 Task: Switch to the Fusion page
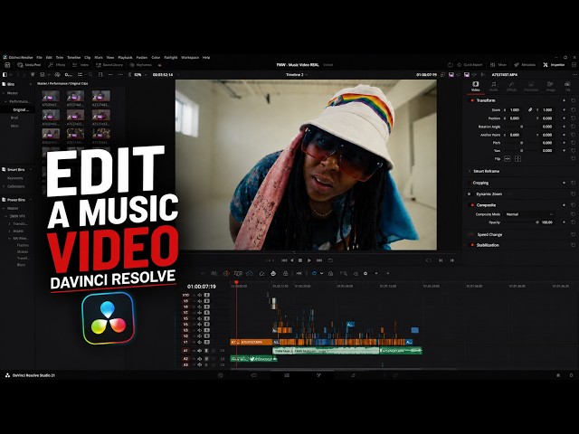318,375
